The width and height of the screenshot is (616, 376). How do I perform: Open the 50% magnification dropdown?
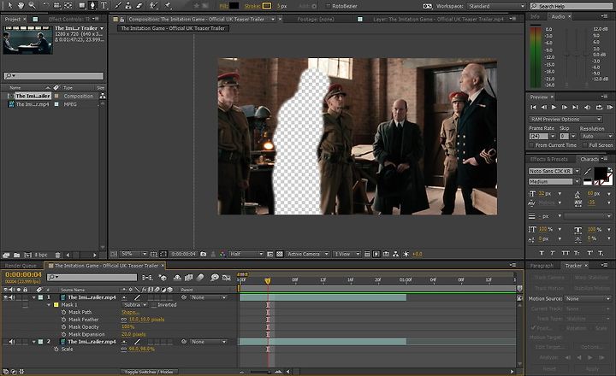[x=133, y=254]
